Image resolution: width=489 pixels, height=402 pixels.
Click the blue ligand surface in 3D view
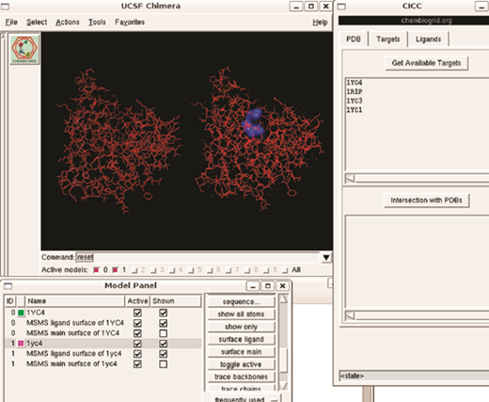click(254, 124)
